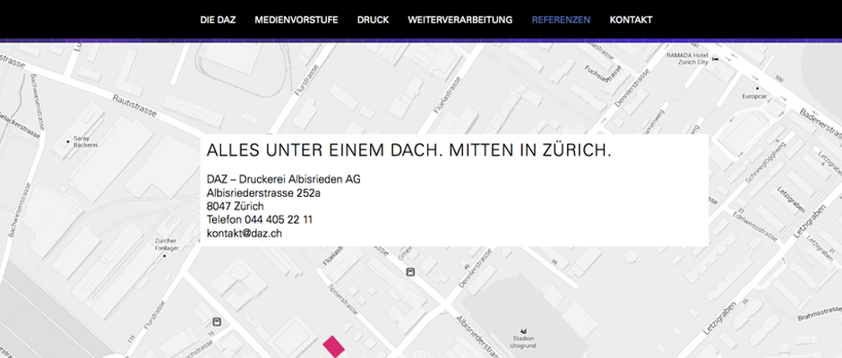Open the KONTAKT page
This screenshot has width=842, height=358.
click(631, 20)
